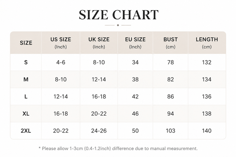236x157 pixels.
Task: Click the decorative dot divider under title
Action: pyautogui.click(x=118, y=25)
